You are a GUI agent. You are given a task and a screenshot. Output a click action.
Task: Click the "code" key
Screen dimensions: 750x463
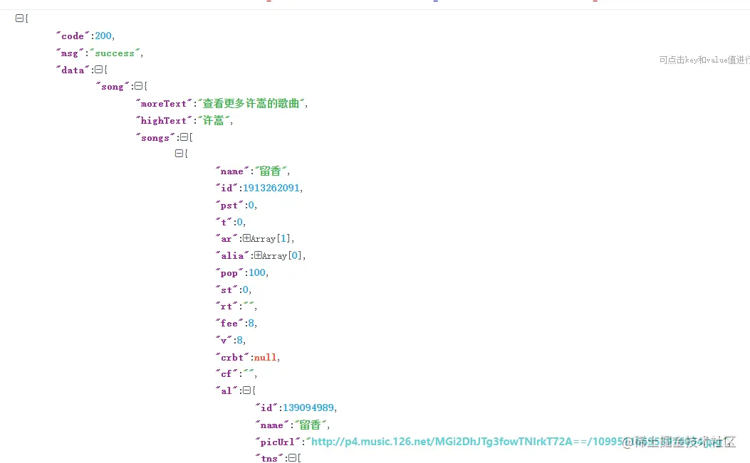[73, 36]
